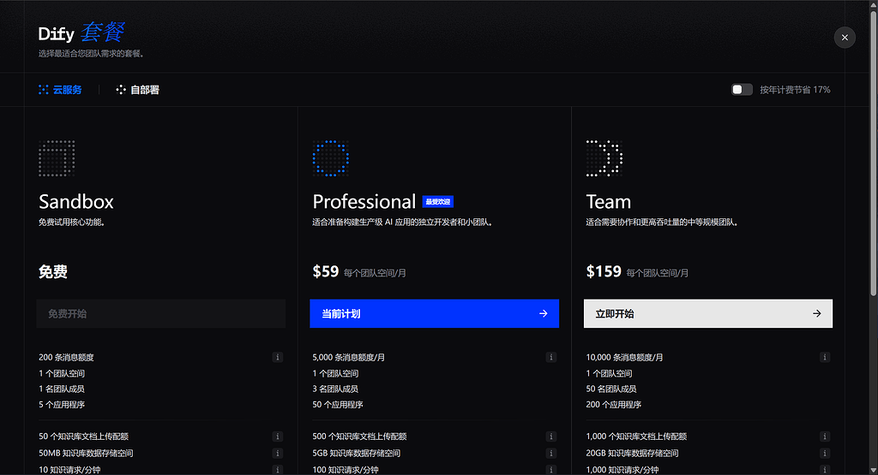878x475 pixels.
Task: Click 按年计费节省 17% label
Action: click(x=795, y=90)
